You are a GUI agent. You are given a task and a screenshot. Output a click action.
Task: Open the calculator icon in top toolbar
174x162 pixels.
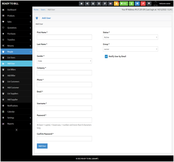pyautogui.click(x=93, y=4)
